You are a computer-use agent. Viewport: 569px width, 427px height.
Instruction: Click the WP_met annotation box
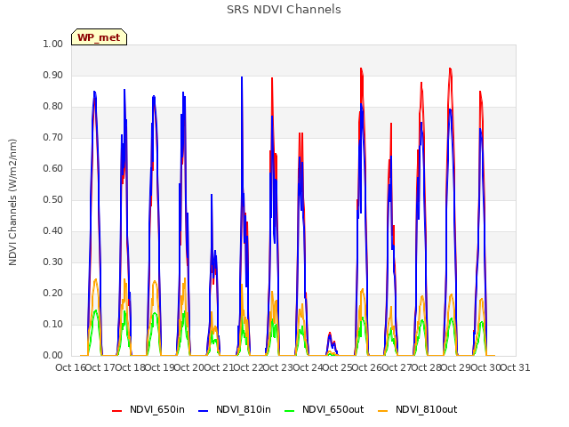99,37
